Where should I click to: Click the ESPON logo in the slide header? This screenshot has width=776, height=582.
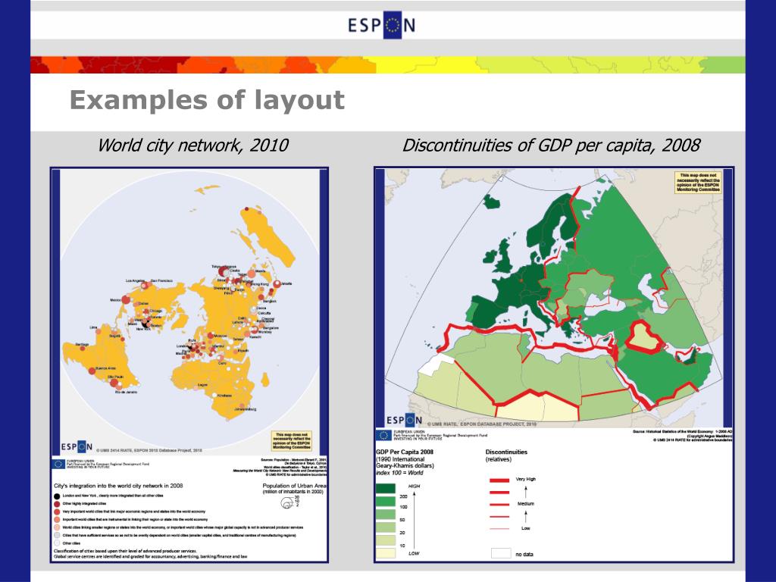[381, 25]
